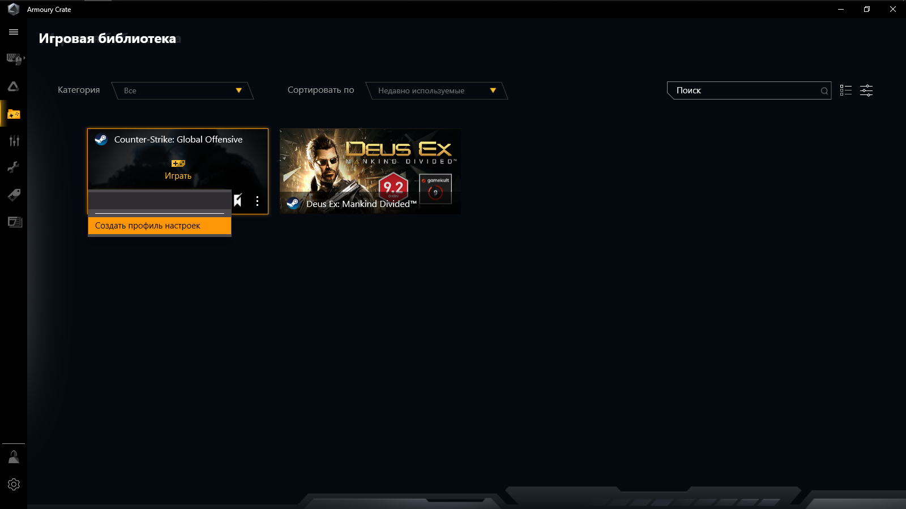Open the Aura Sync triangle icon

(x=14, y=87)
